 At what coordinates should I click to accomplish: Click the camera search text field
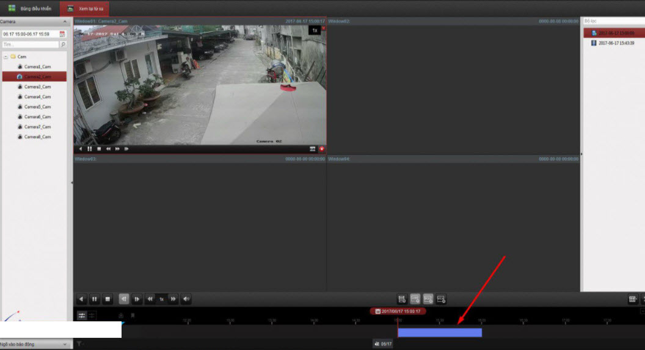tap(31, 45)
